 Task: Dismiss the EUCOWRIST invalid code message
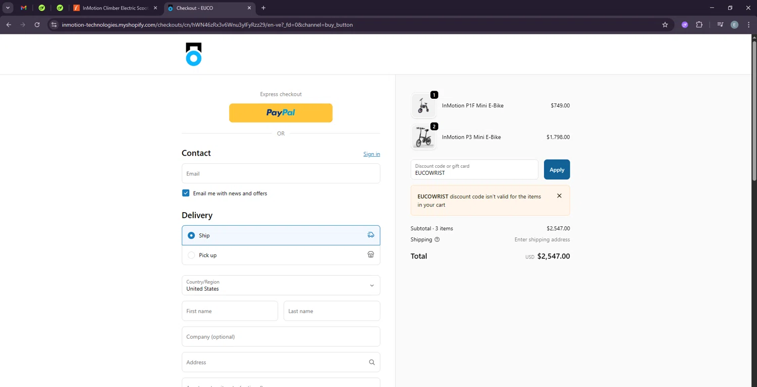(559, 196)
